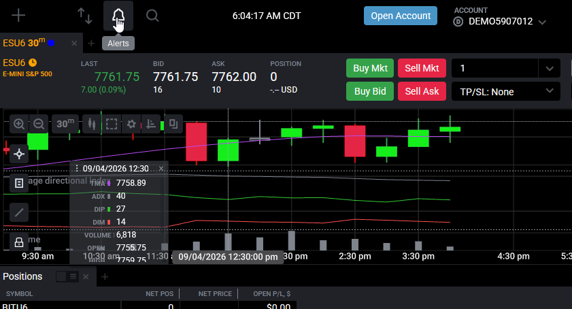This screenshot has width=572, height=309.
Task: Click the gray ADX color swatch
Action: (x=109, y=197)
